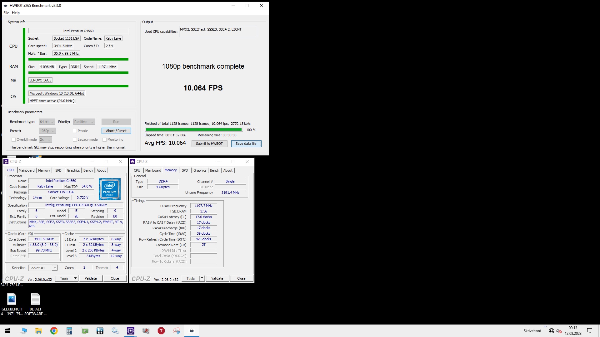Open the Help menu in HWBOT x265

tap(16, 13)
